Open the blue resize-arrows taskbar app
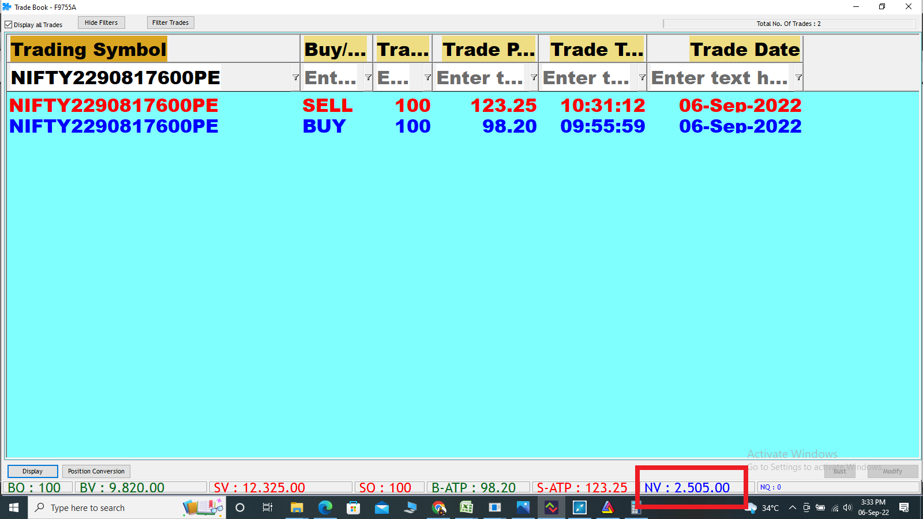Screen dimensions: 923x519 [x=580, y=507]
